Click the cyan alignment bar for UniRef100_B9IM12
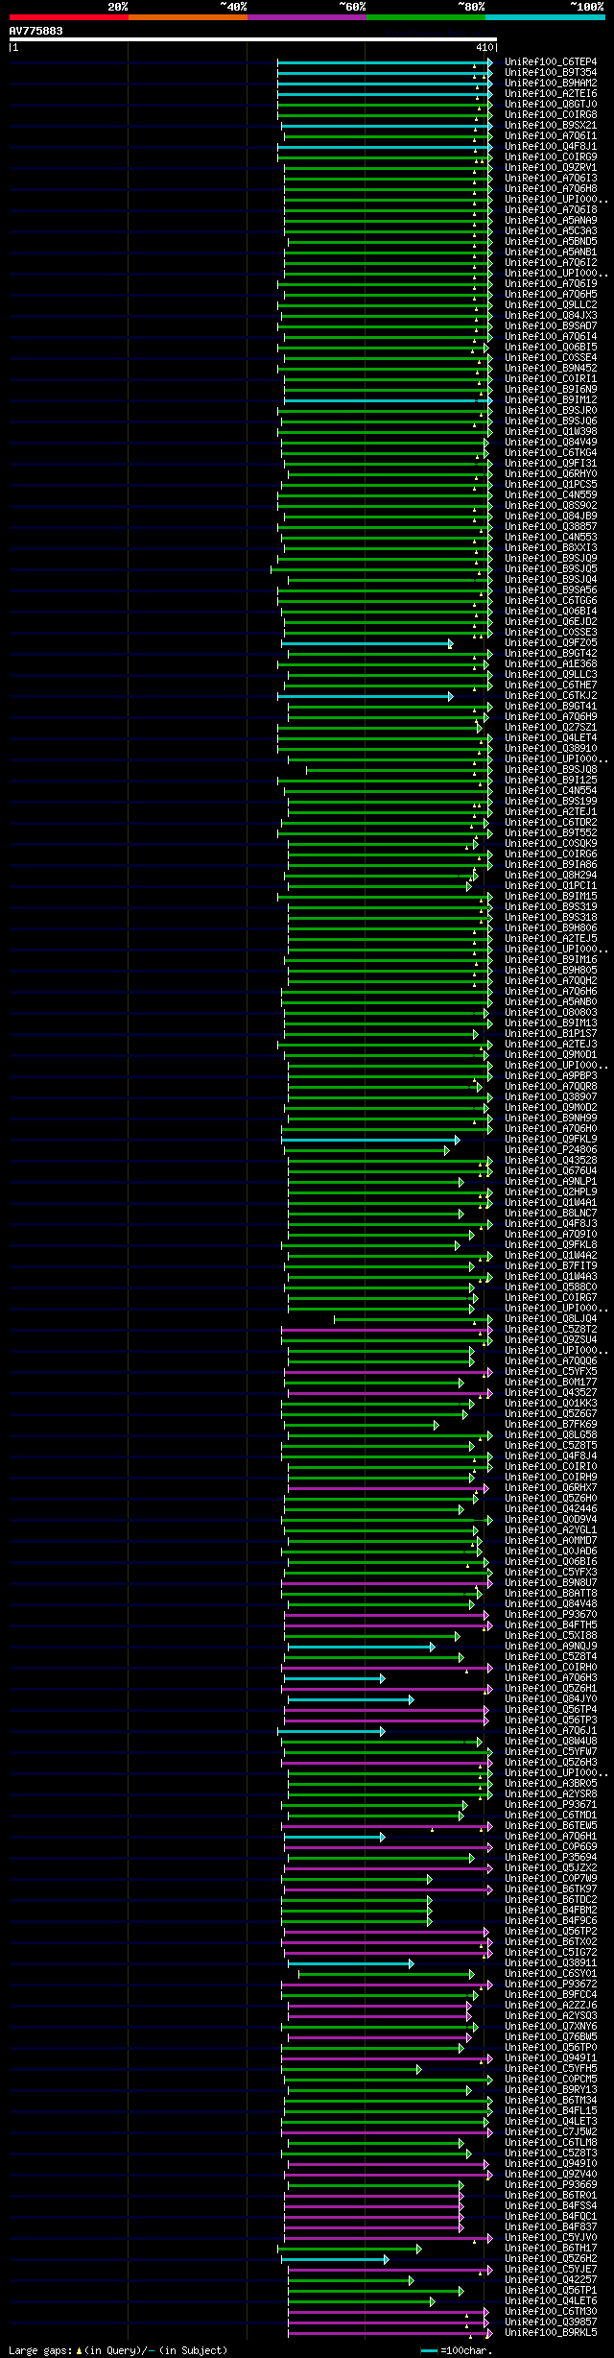The image size is (614, 2358). tap(388, 400)
